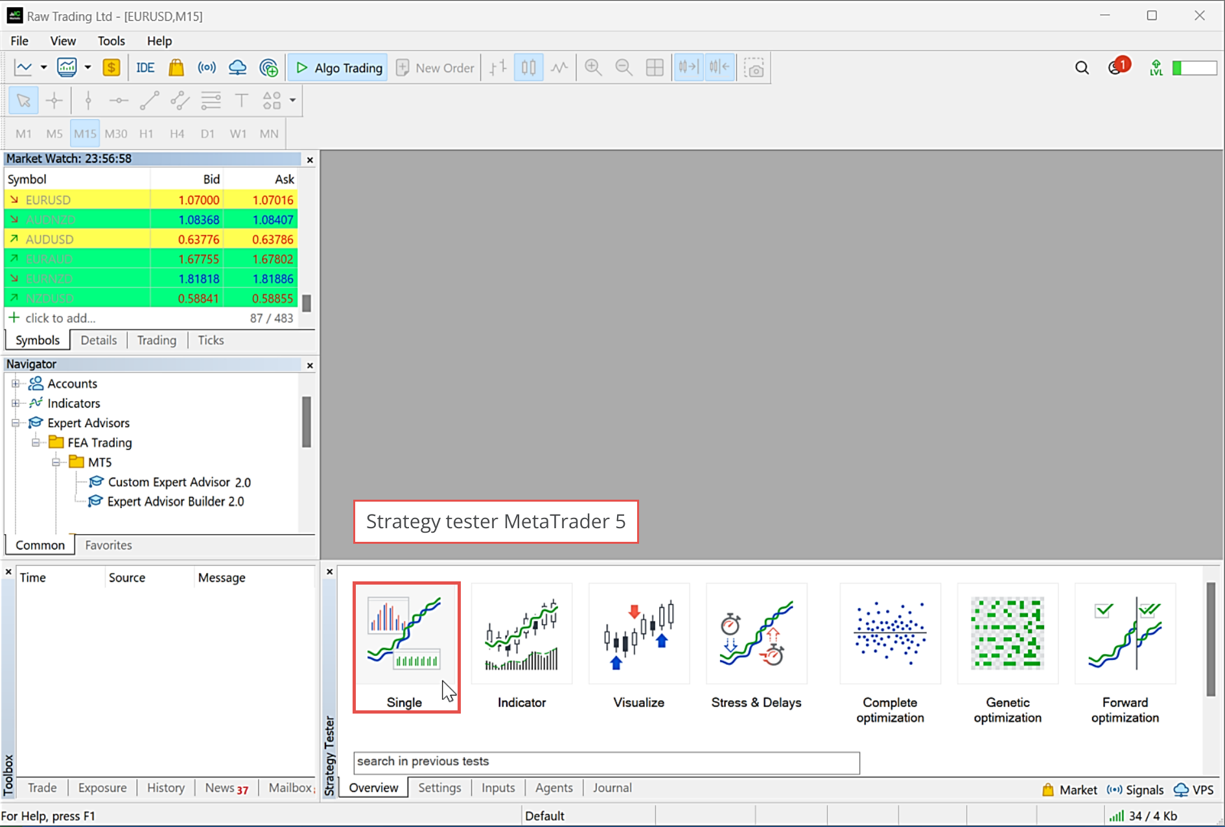Expand the arrow beside the profiles icon
The height and width of the screenshot is (827, 1225).
(87, 67)
